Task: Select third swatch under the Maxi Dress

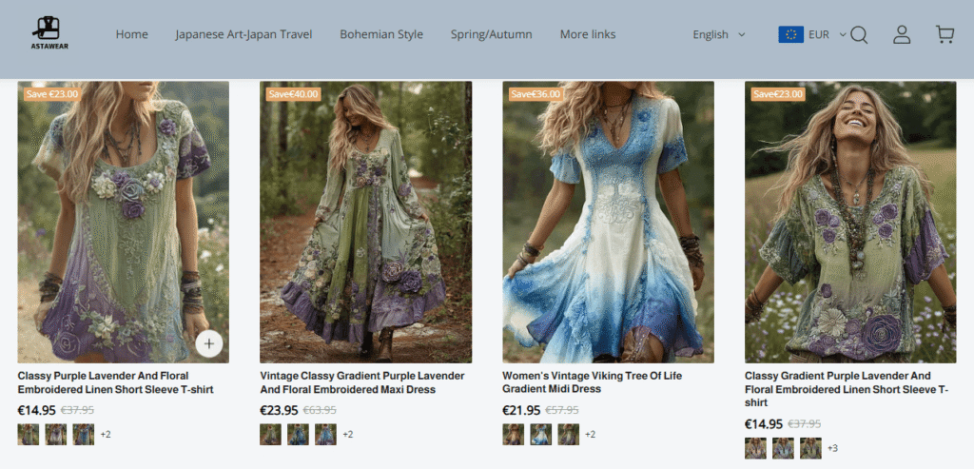Action: 325,434
